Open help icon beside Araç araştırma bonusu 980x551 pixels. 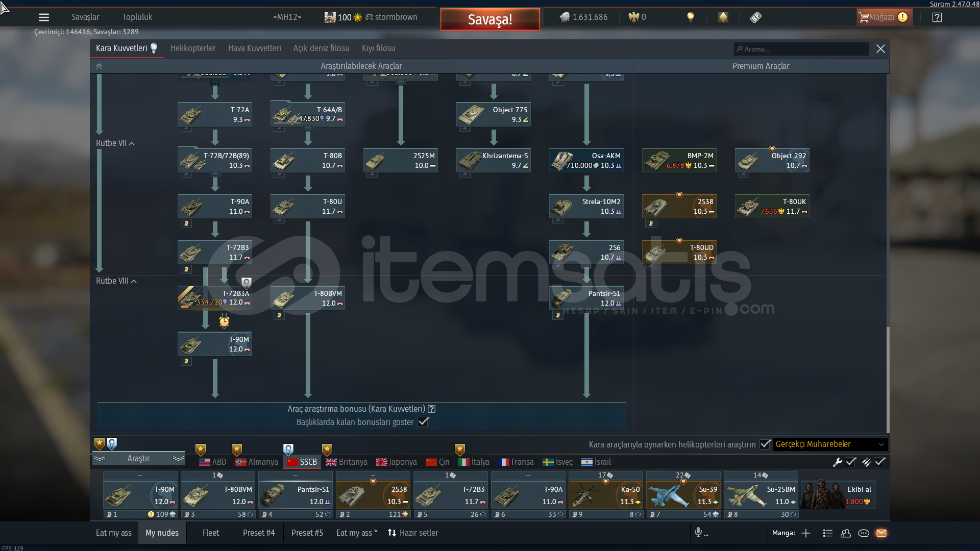click(x=432, y=409)
